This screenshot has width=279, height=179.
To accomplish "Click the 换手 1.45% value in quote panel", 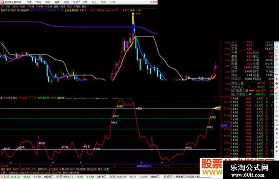I will click(x=248, y=71).
